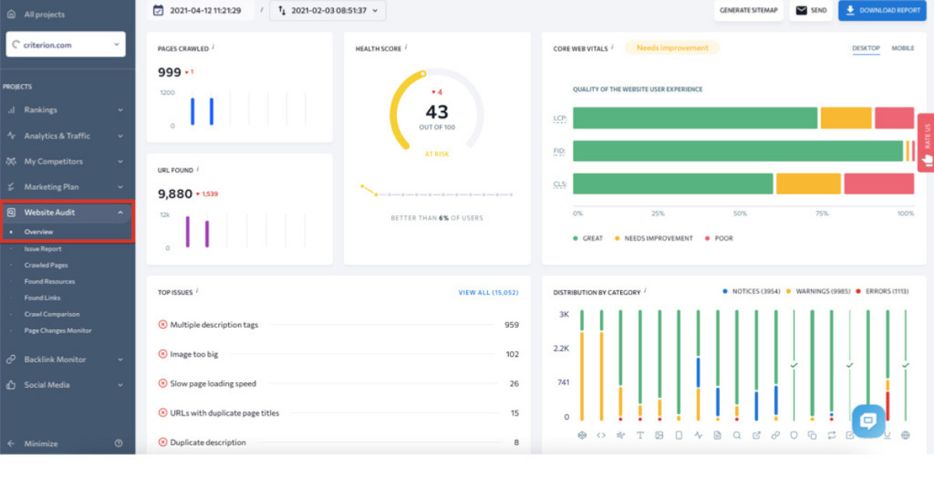934x489 pixels.
Task: Click the calendar icon by the crawl date
Action: pyautogui.click(x=159, y=10)
